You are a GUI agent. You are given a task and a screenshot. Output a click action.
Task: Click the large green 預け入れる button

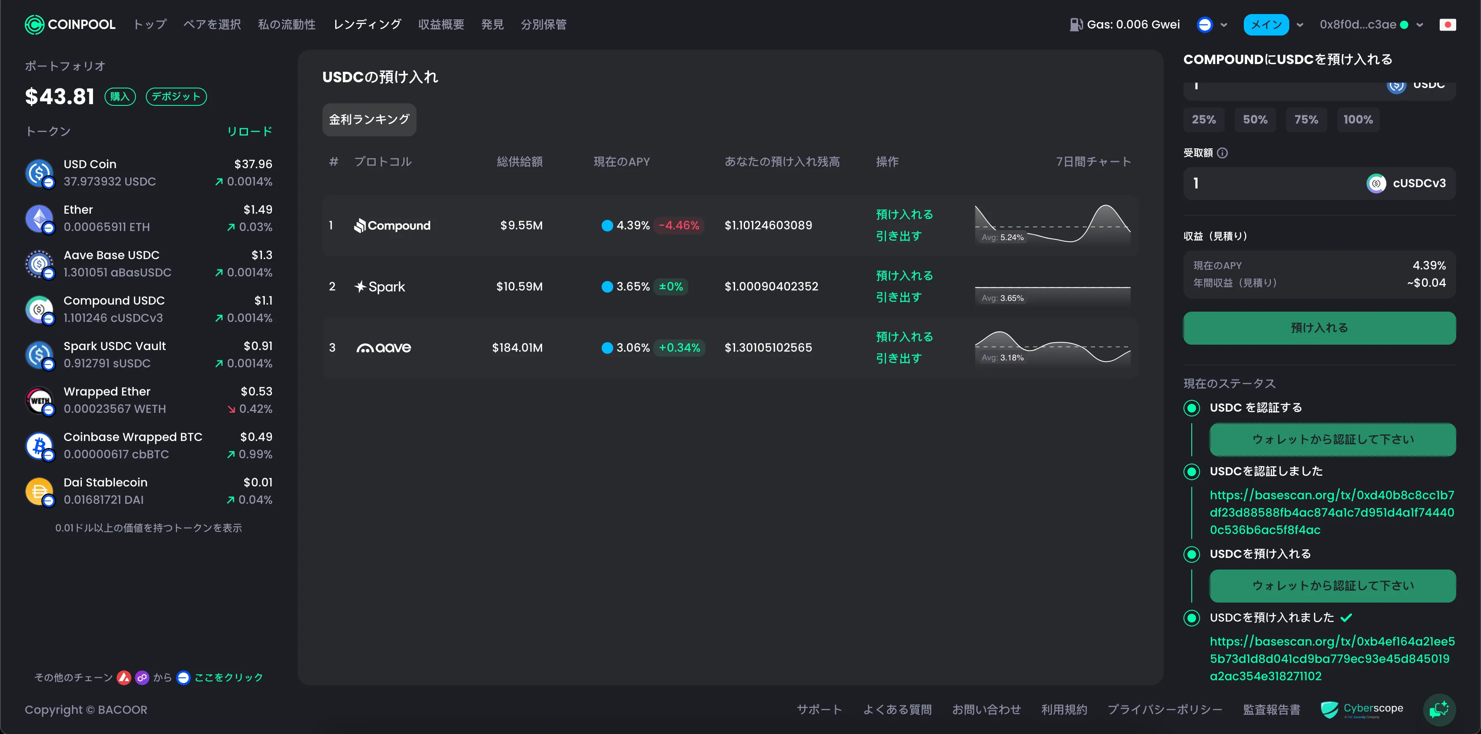pyautogui.click(x=1319, y=328)
